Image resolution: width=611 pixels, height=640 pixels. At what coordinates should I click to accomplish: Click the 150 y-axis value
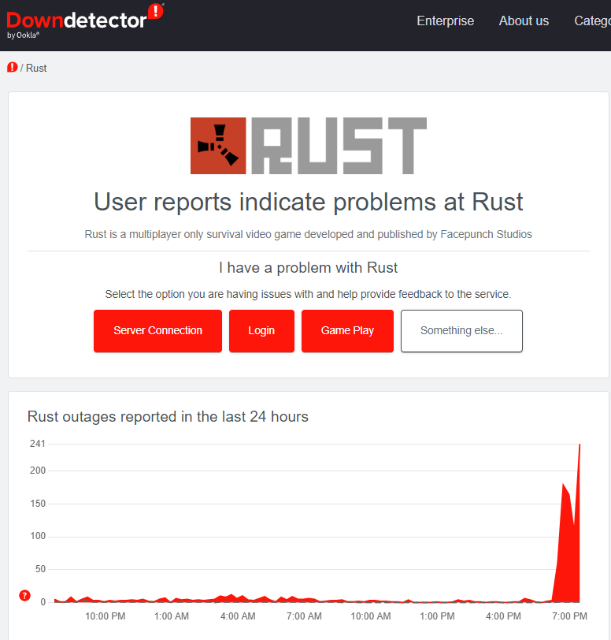pos(38,504)
